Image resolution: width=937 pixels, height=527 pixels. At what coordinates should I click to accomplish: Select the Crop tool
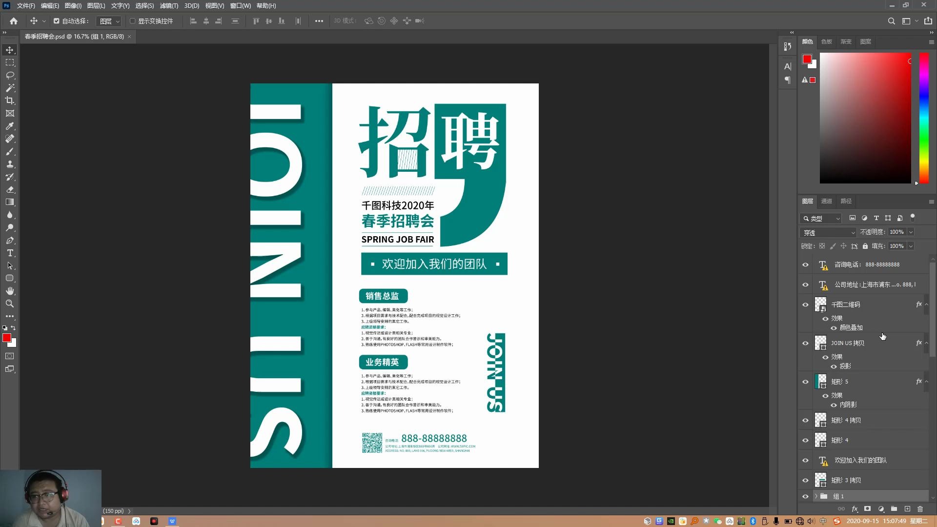click(x=10, y=101)
